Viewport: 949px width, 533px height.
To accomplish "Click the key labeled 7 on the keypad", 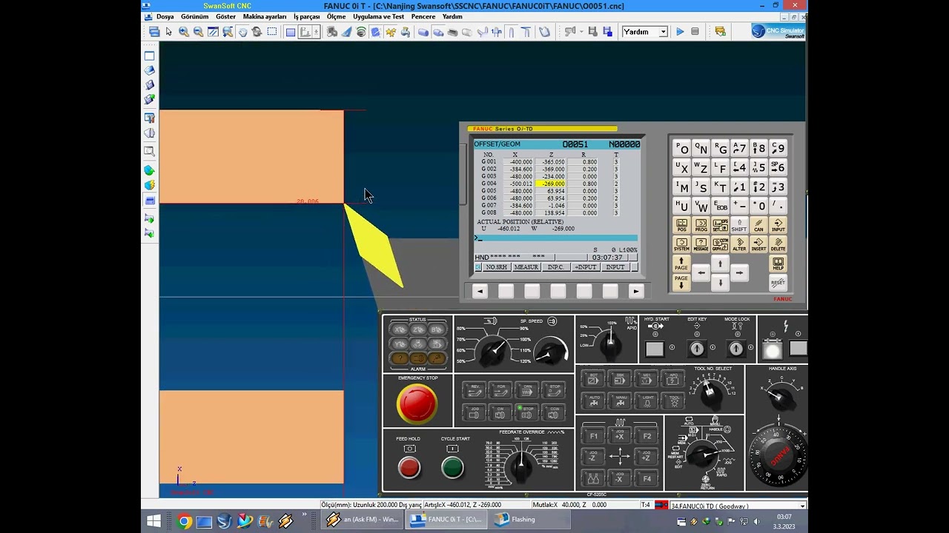I will tap(739, 148).
